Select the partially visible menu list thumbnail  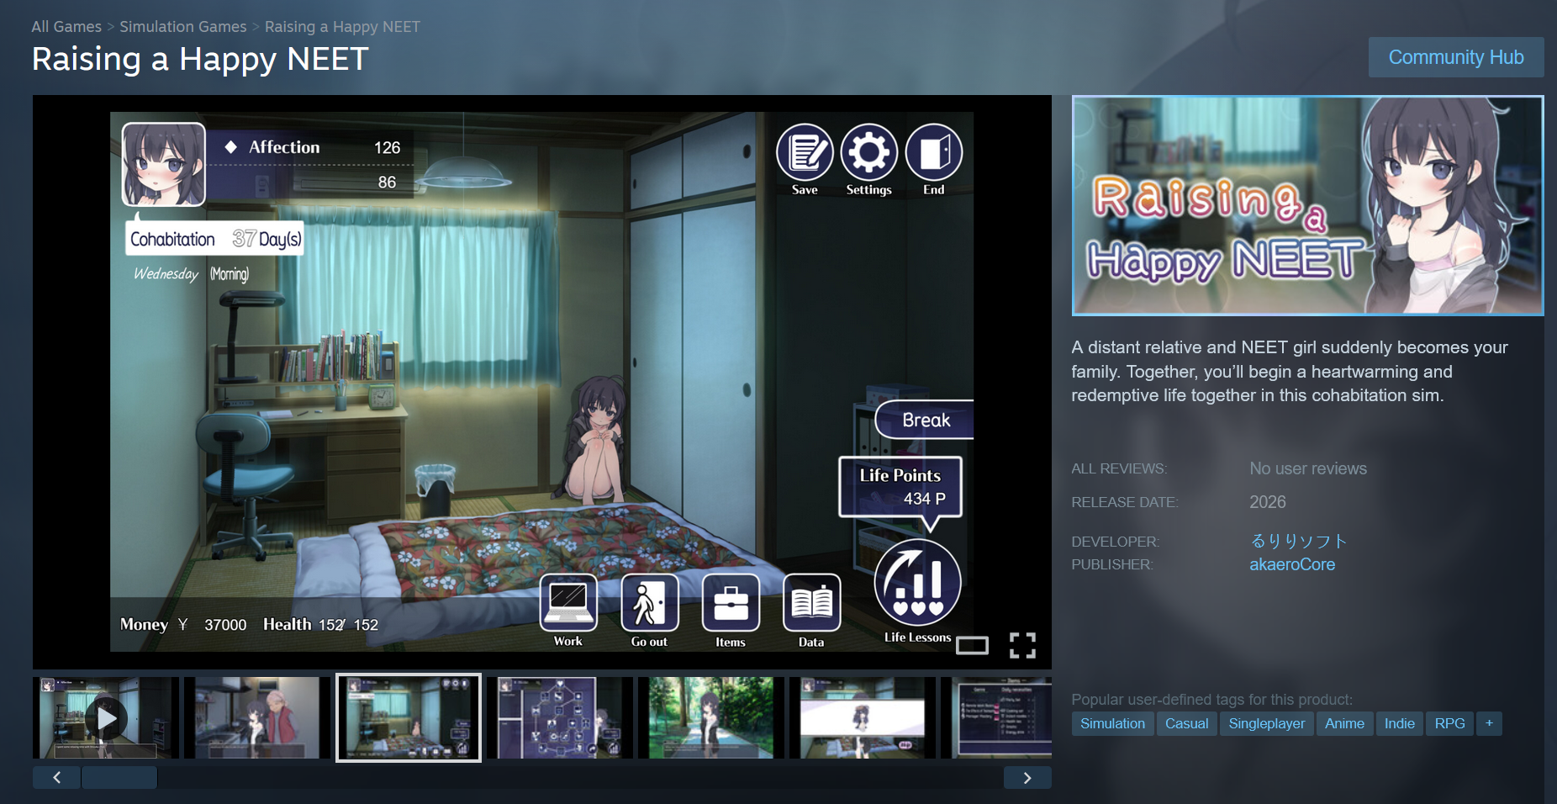(996, 718)
